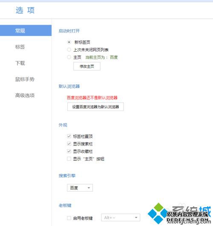Toggle the 显示搜索栏 checkbox
The height and width of the screenshot is (226, 213).
tap(69, 144)
